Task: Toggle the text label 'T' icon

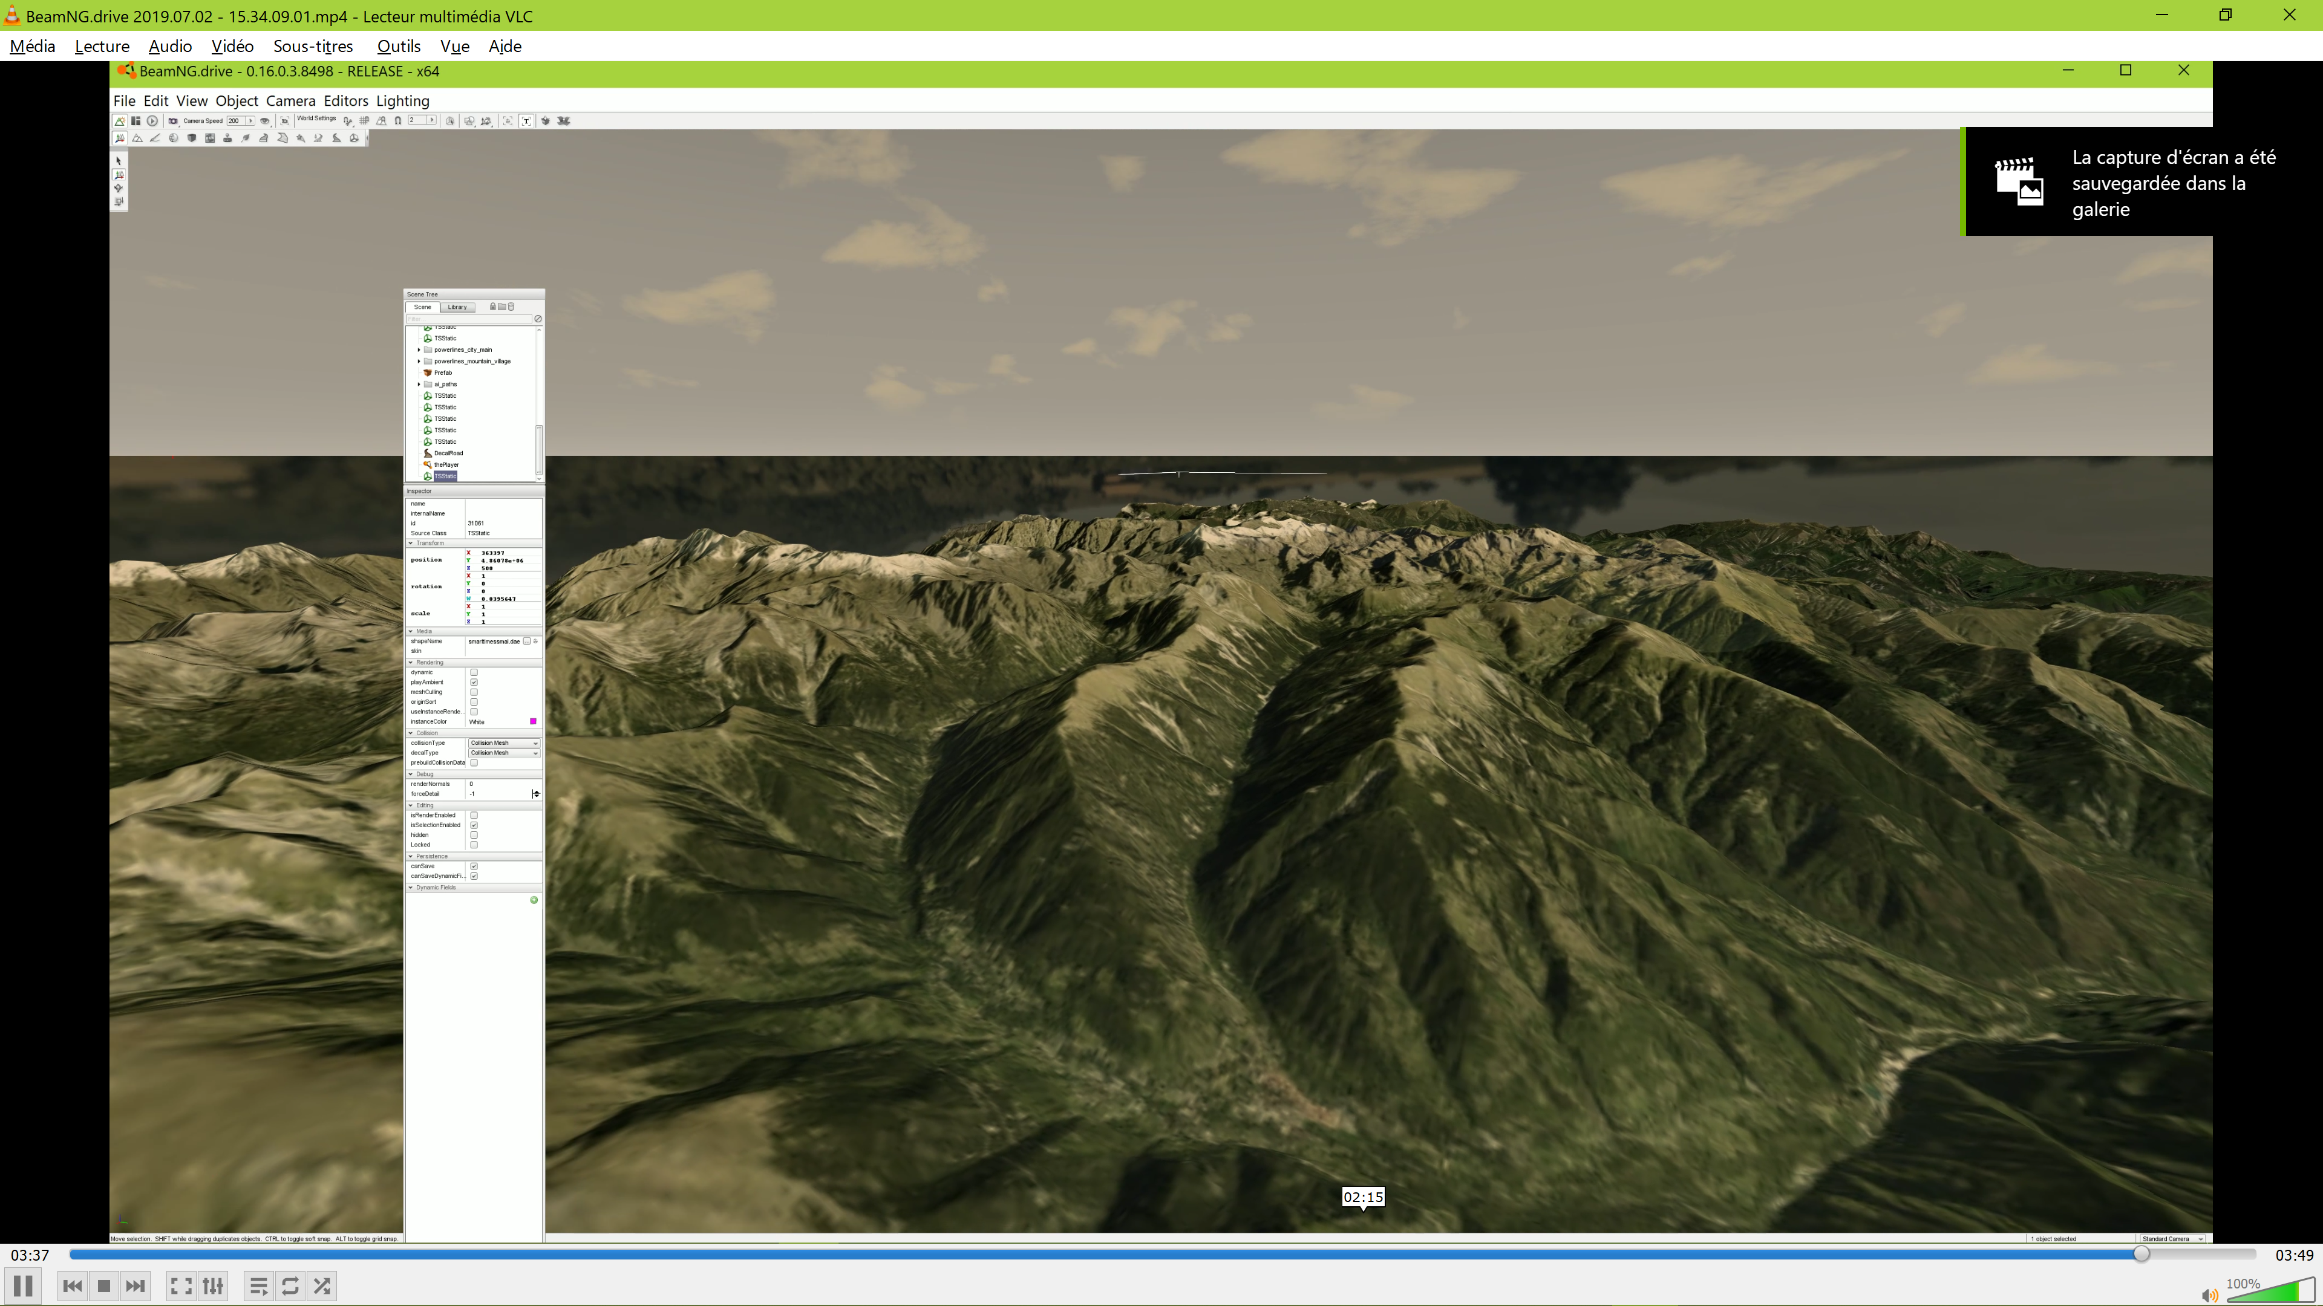Action: [x=526, y=121]
